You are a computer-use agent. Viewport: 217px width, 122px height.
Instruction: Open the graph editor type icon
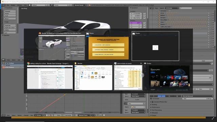point(3,115)
